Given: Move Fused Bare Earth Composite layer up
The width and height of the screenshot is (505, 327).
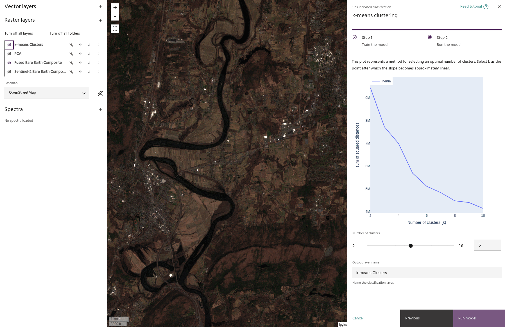Looking at the screenshot, I should 80,63.
